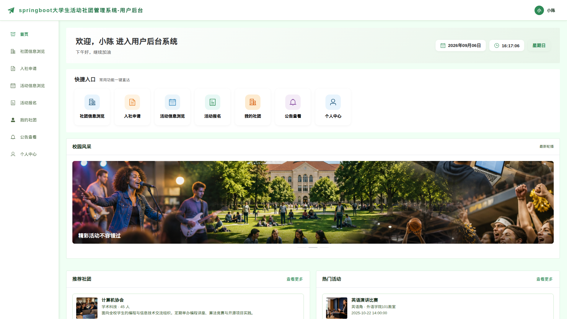Select the middle carousel indicator dash
This screenshot has width=567, height=319.
click(x=313, y=247)
